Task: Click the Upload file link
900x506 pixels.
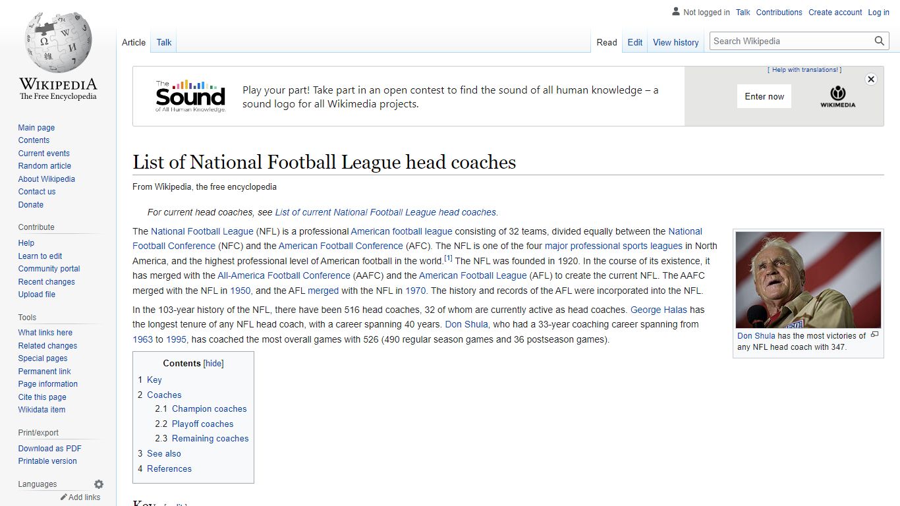Action: click(36, 295)
